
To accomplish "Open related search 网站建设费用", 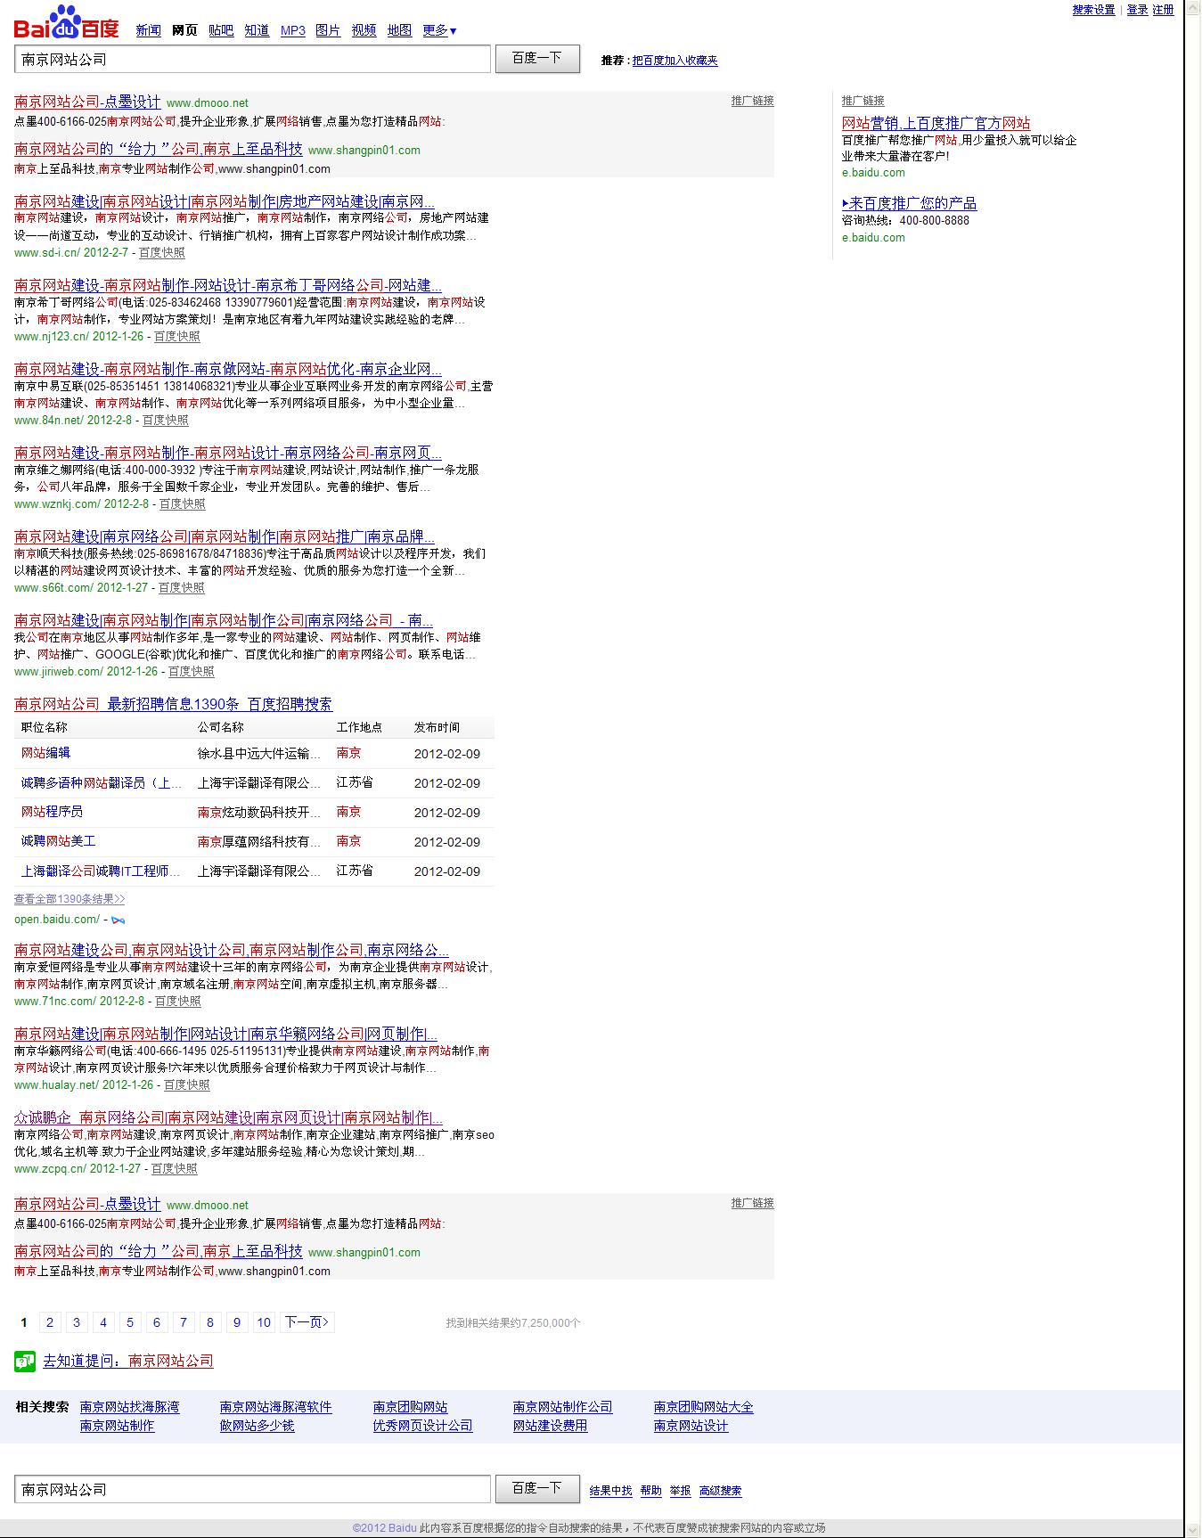I will tap(550, 1426).
